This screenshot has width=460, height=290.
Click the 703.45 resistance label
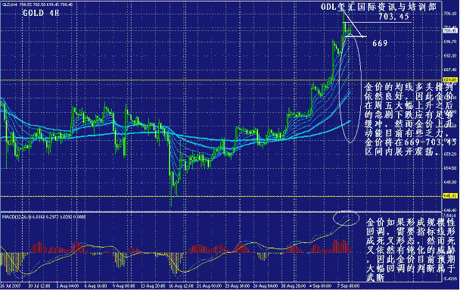tap(393, 17)
